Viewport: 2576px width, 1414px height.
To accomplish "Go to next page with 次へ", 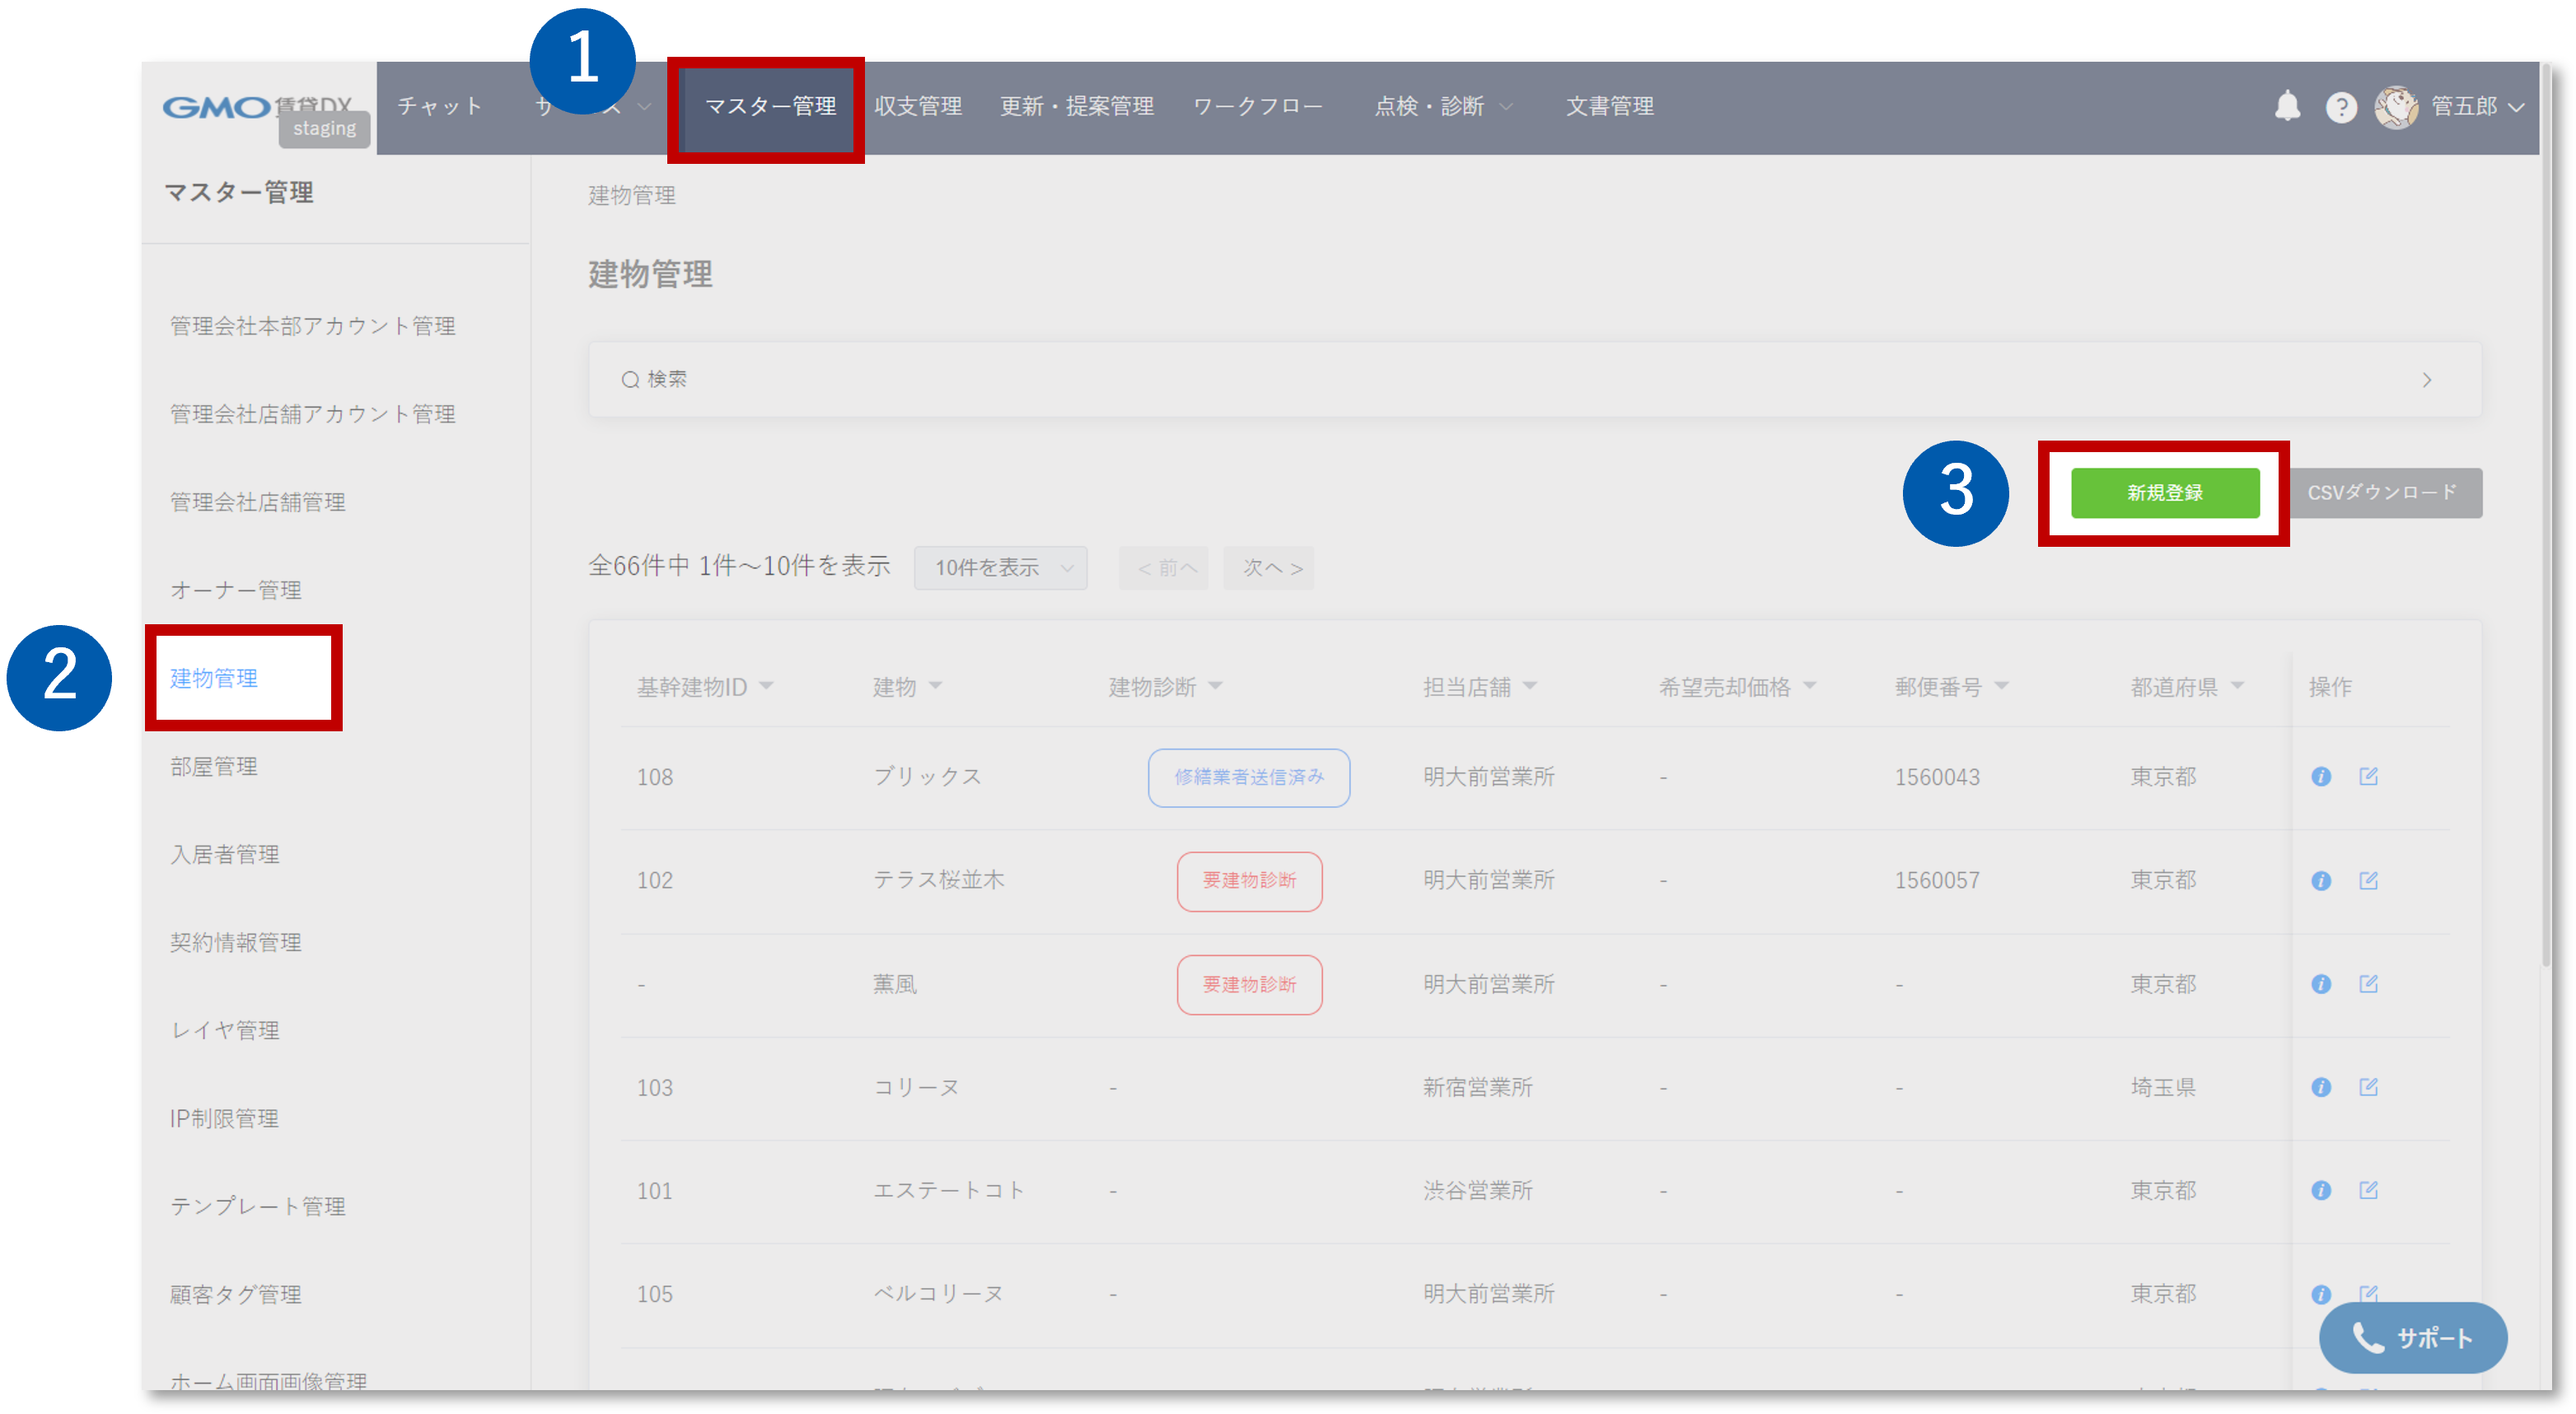I will 1270,568.
